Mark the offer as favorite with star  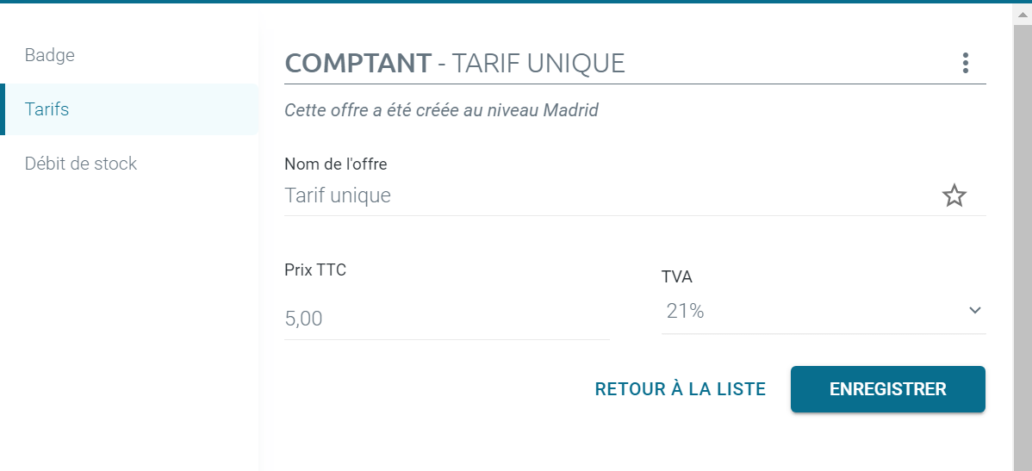(x=954, y=196)
